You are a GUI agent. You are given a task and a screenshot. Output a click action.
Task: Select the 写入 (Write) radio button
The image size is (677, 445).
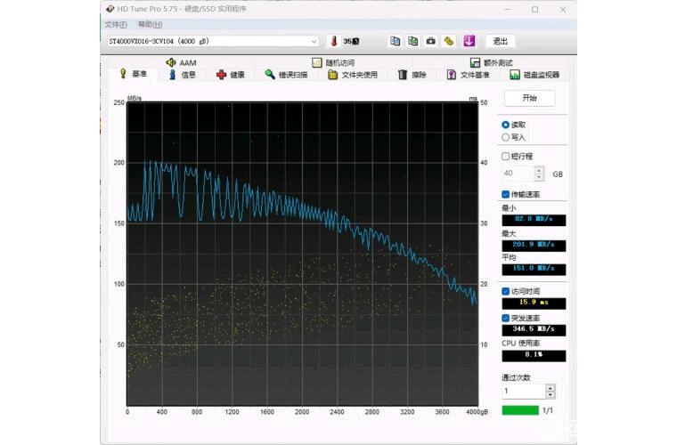pyautogui.click(x=505, y=137)
